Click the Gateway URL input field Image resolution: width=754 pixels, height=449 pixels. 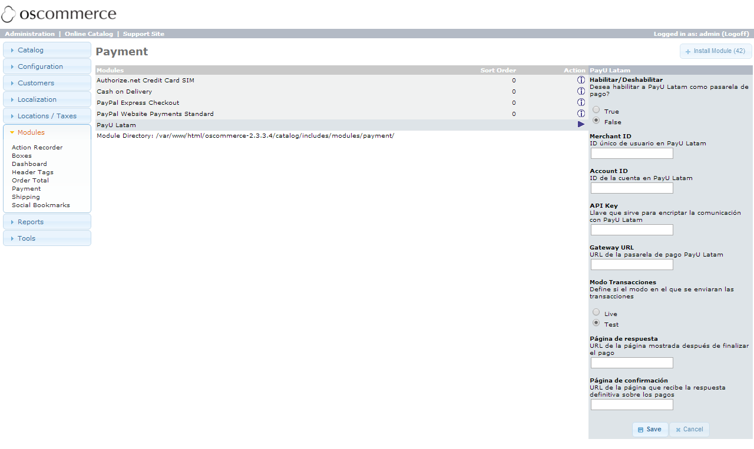click(x=631, y=265)
